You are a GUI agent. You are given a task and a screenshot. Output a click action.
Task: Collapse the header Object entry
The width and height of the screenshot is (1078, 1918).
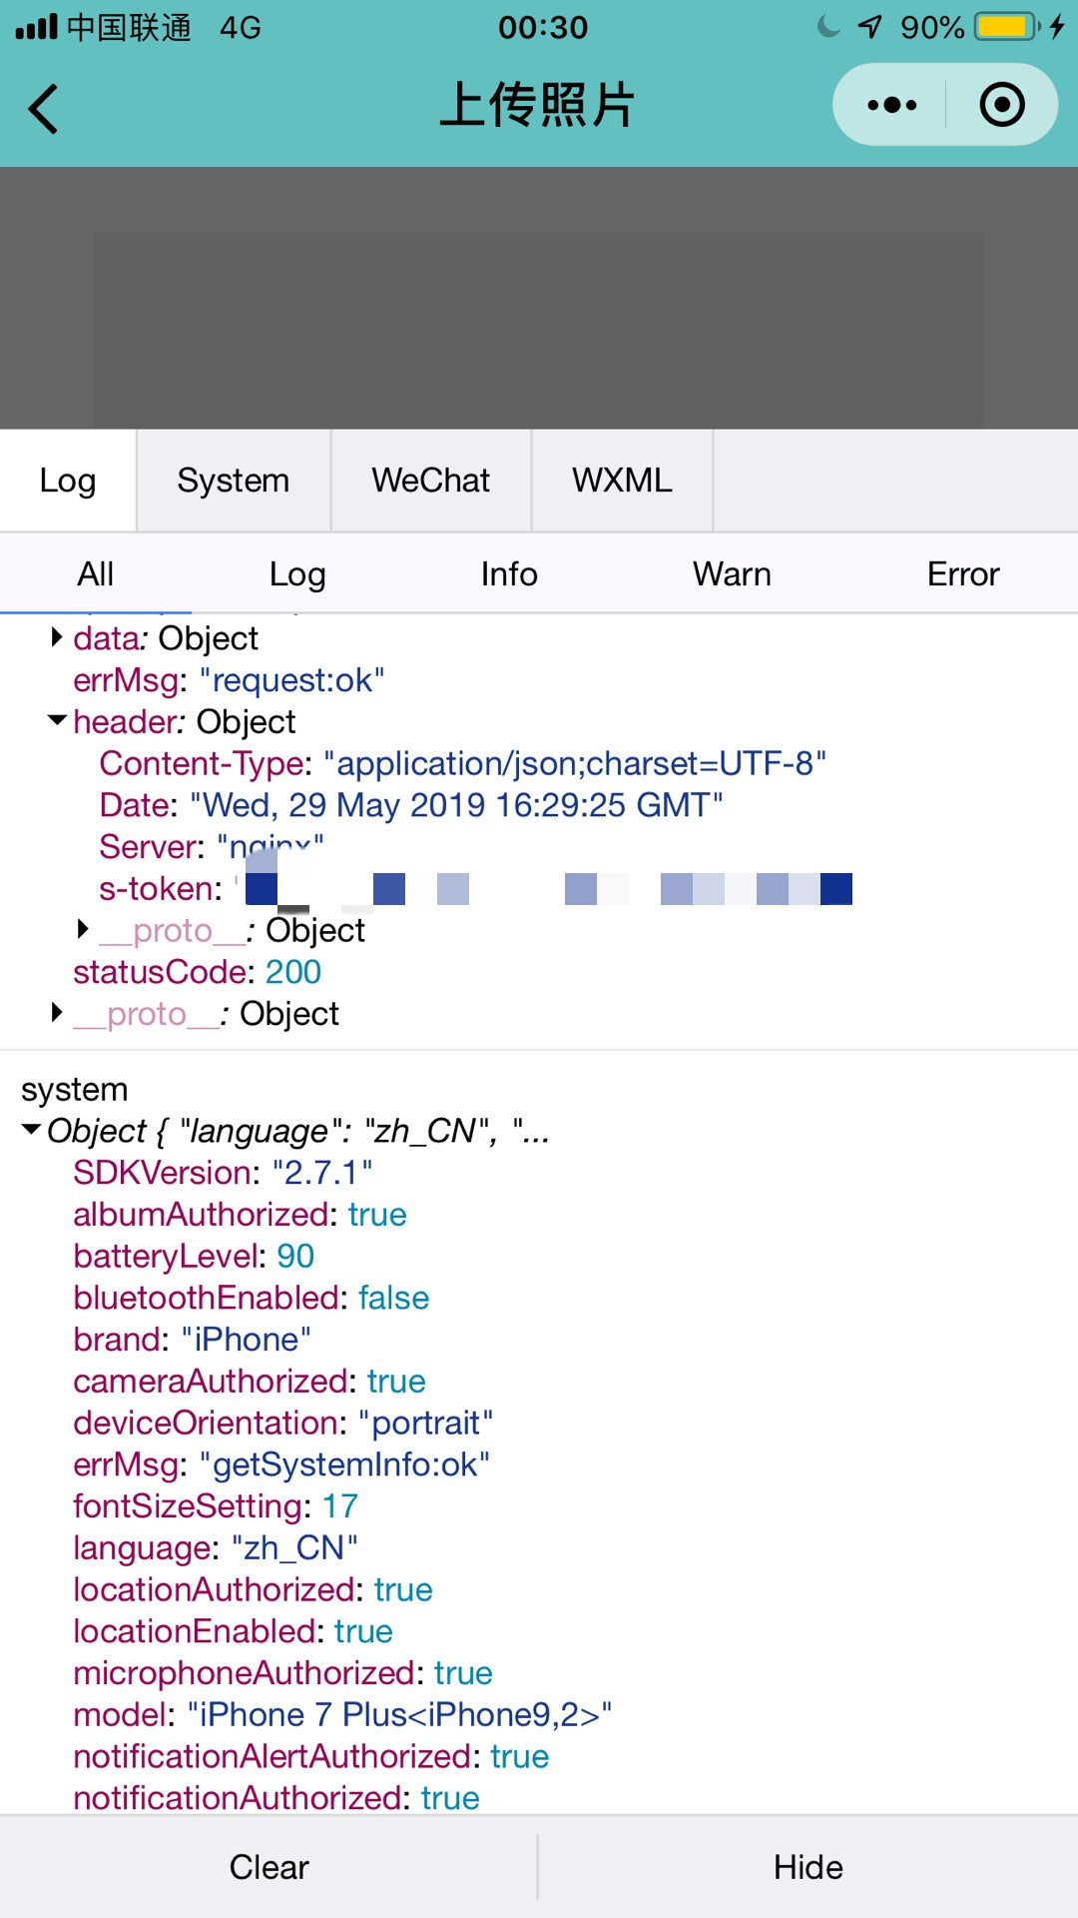coord(57,721)
